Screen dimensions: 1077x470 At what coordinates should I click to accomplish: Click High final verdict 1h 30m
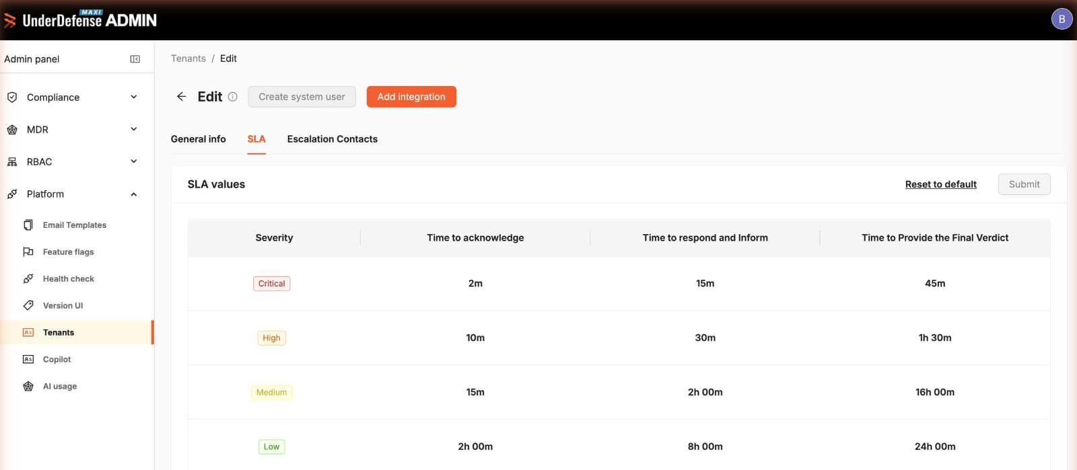tap(935, 338)
